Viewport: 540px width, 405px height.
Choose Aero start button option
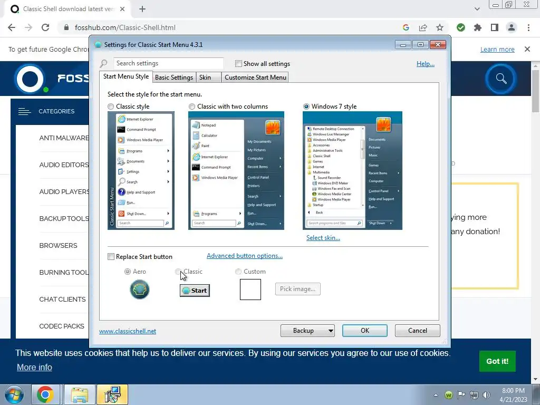click(x=128, y=272)
